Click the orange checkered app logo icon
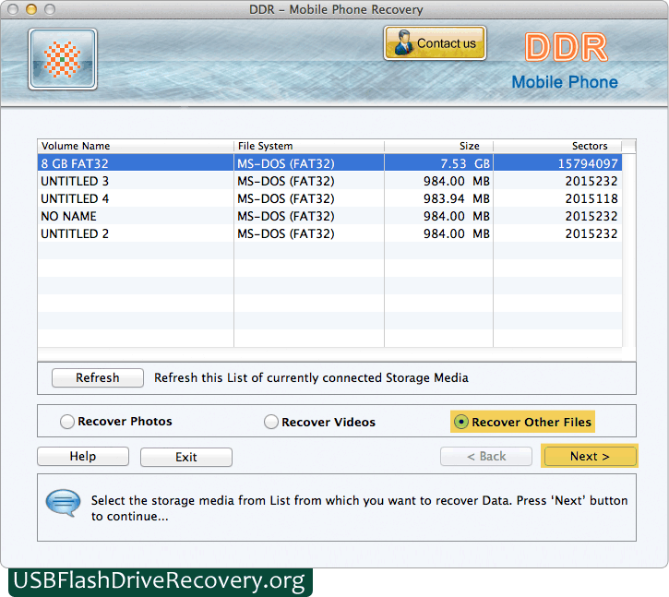Viewport: 669px width, 597px height. point(63,59)
